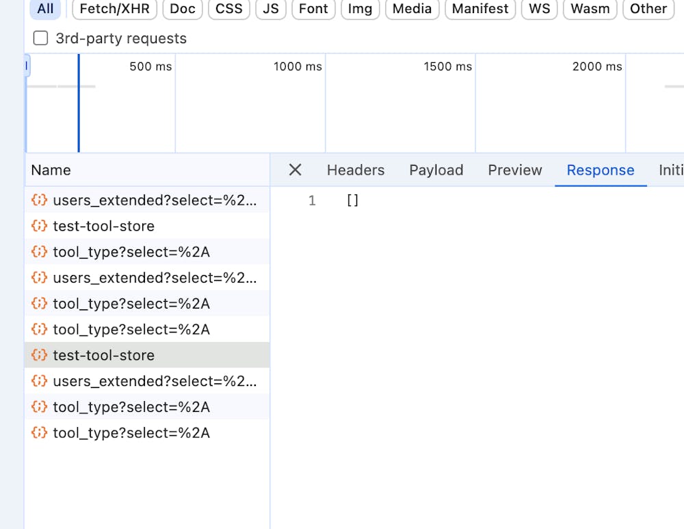Open the Preview tab
Screen dimensions: 684x529
[514, 170]
